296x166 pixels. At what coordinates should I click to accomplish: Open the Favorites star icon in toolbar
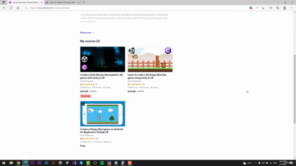click(271, 8)
